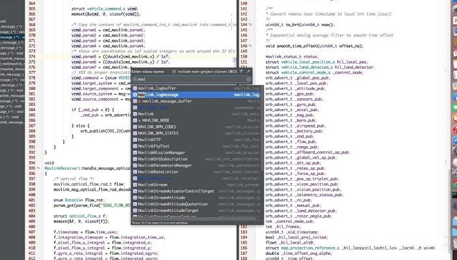457x260 pixels.
Task: Click the gutter marker beside line 144
Action: pos(250,25)
